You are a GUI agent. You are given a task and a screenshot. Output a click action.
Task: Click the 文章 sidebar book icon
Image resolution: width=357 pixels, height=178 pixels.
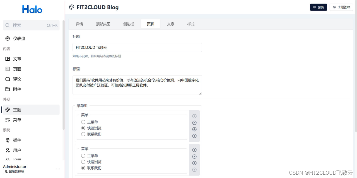point(8,59)
